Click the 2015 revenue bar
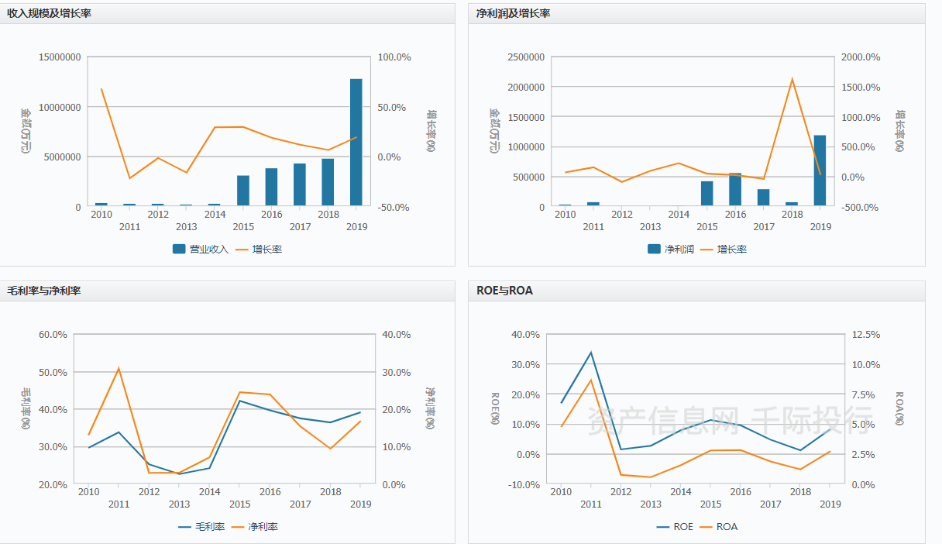 243,191
